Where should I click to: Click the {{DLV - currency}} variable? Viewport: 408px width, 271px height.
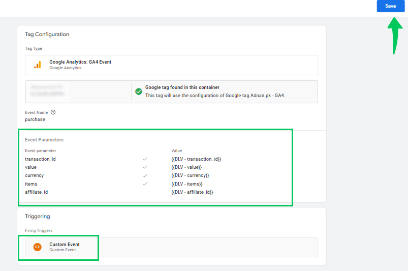[x=190, y=175]
